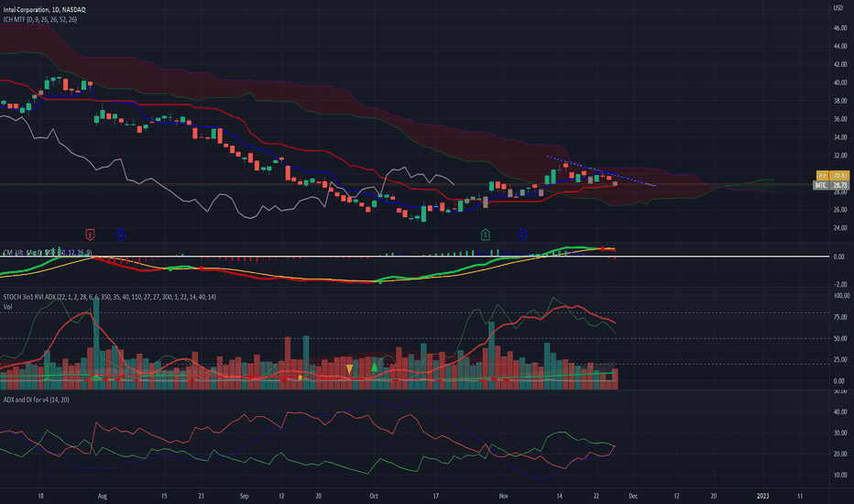Click the green earnings E marker before November
The height and width of the screenshot is (504, 854).
[x=486, y=235]
